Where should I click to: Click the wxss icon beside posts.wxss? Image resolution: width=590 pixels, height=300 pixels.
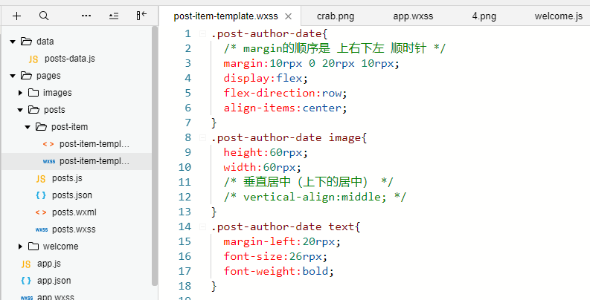click(42, 229)
